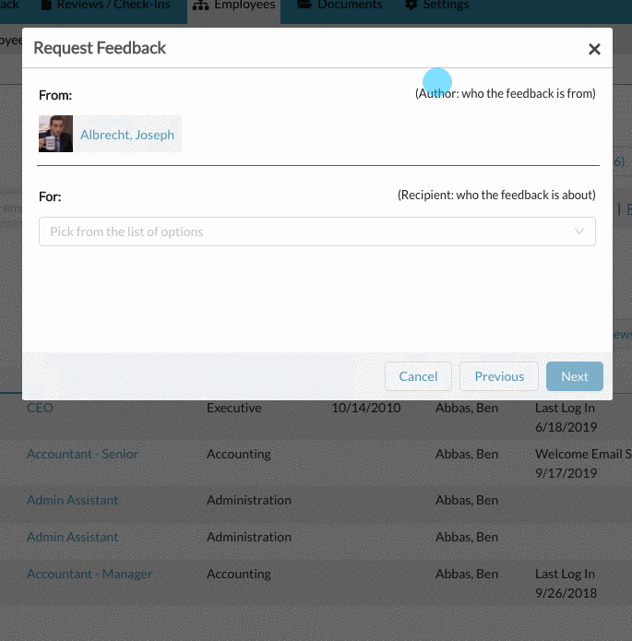
Task: Click Accounting in Accountant - Senior row
Action: coord(239,454)
